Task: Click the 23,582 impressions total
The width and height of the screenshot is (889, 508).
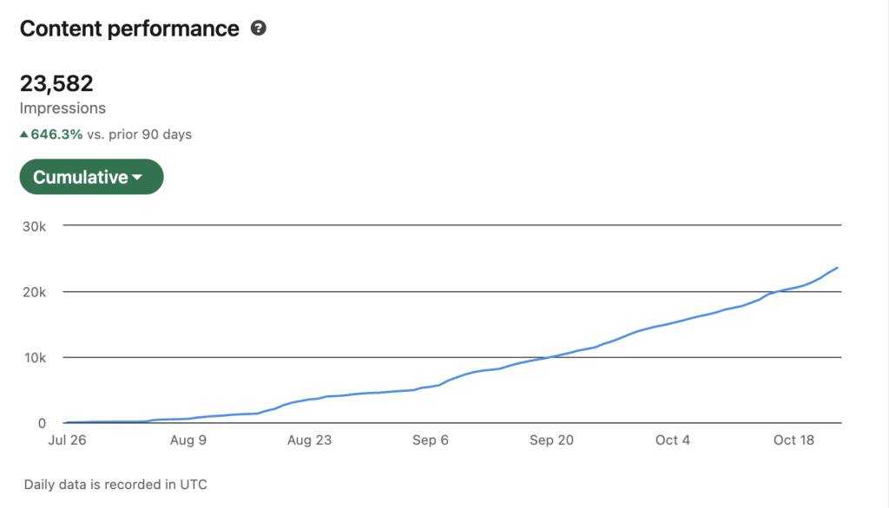Action: pyautogui.click(x=56, y=84)
